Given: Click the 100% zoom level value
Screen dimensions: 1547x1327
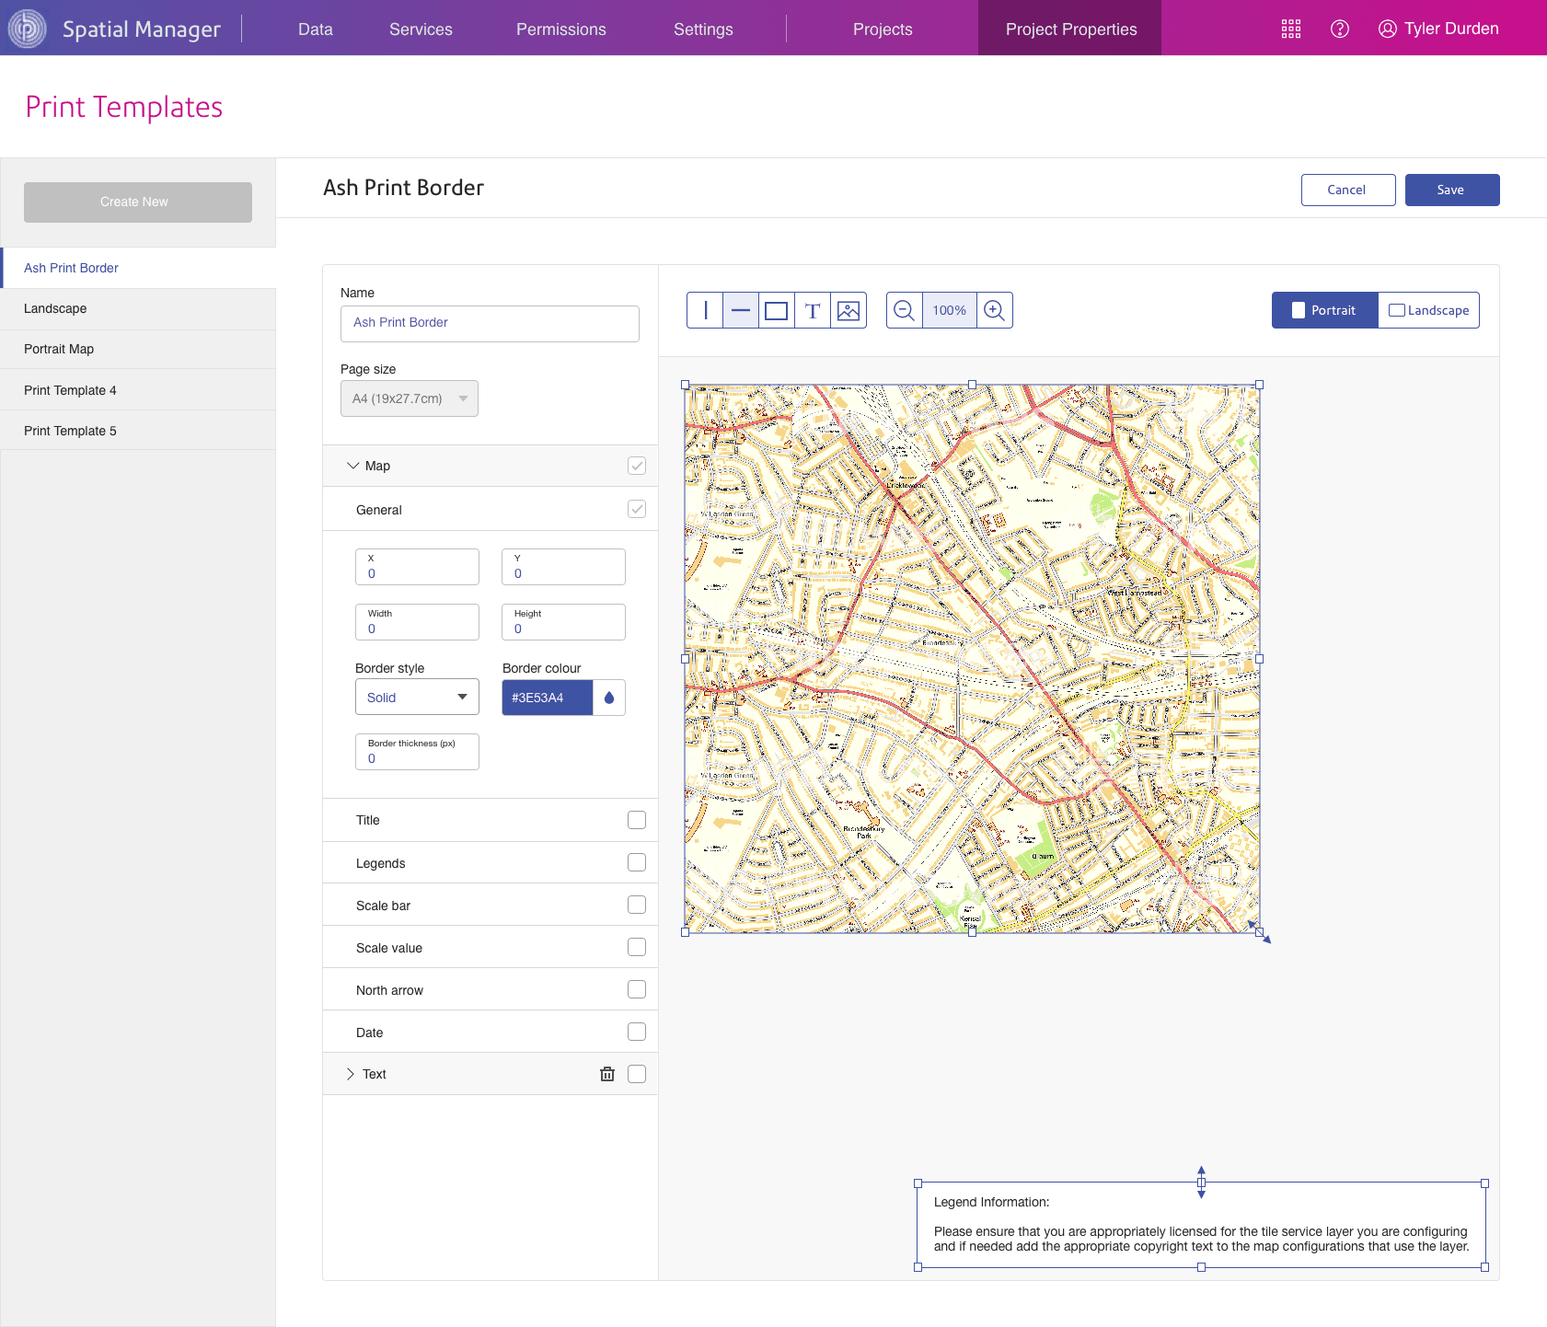Looking at the screenshot, I should click(950, 310).
